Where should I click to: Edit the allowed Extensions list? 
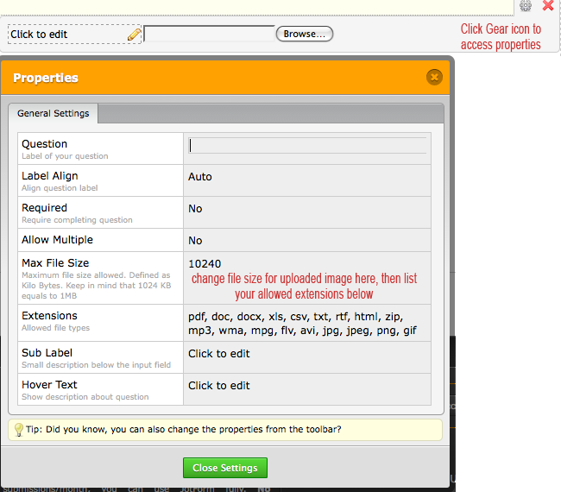tap(302, 324)
